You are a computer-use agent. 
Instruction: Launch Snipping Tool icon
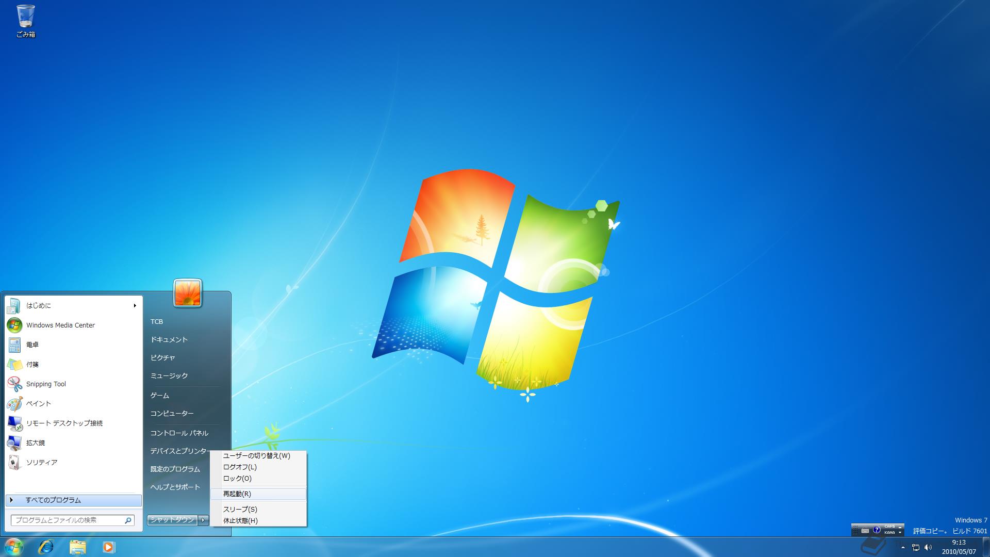[14, 384]
